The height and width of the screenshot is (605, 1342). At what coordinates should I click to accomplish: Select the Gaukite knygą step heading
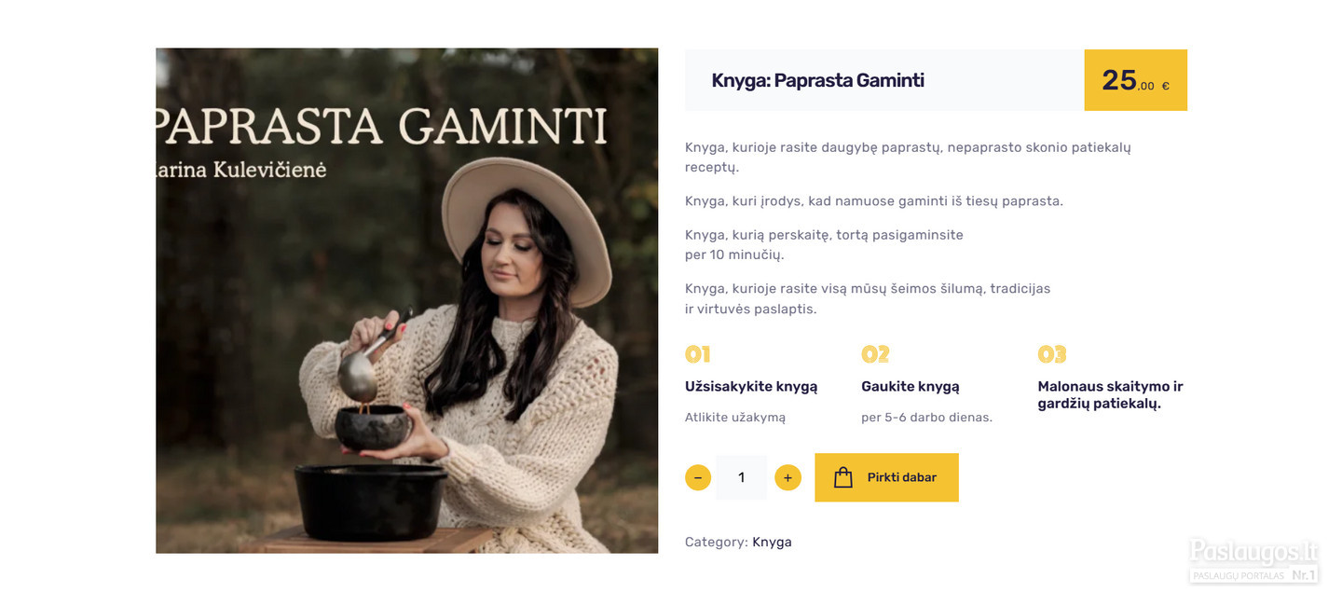point(911,387)
